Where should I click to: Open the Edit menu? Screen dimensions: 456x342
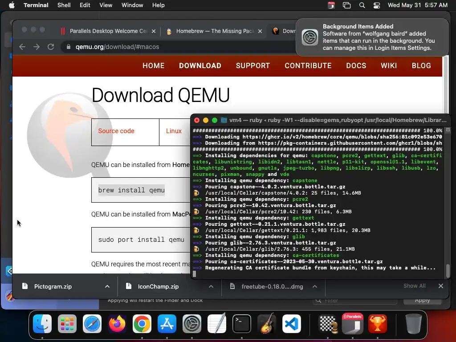[x=85, y=5]
